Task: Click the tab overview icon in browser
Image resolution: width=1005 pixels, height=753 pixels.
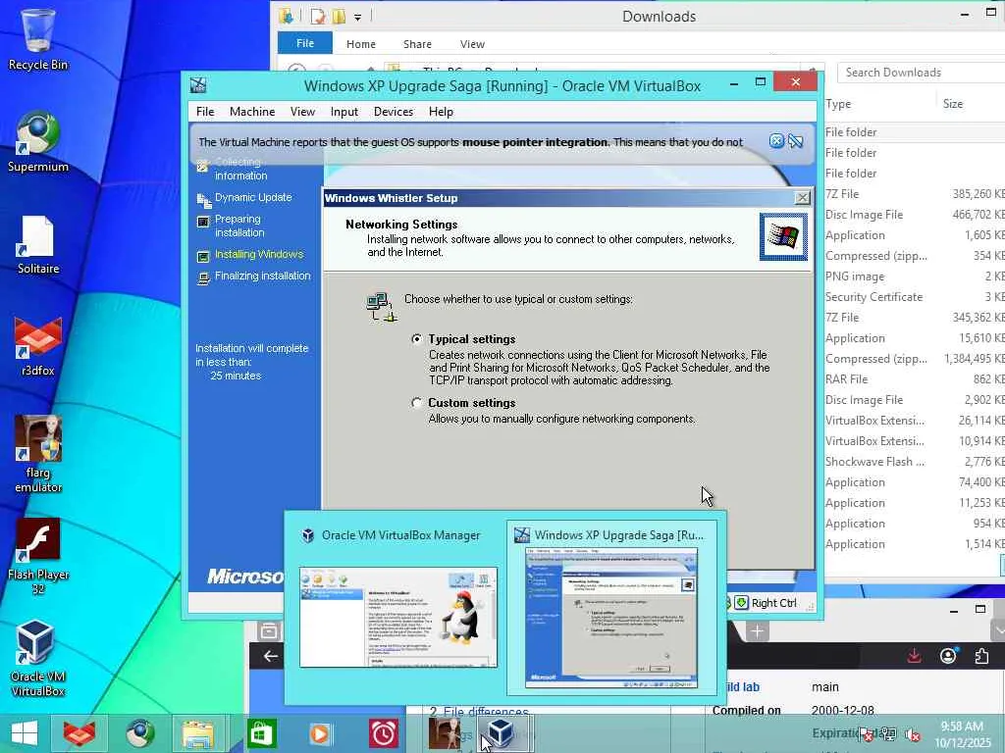Action: pyautogui.click(x=269, y=630)
